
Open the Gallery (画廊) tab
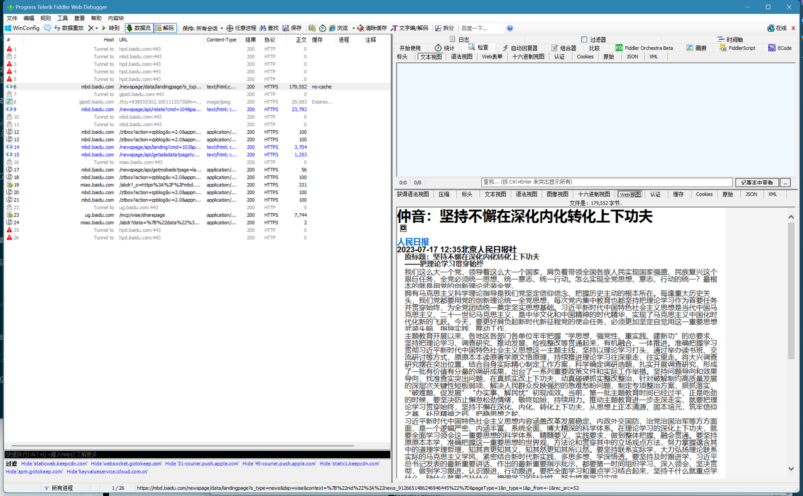pyautogui.click(x=696, y=48)
